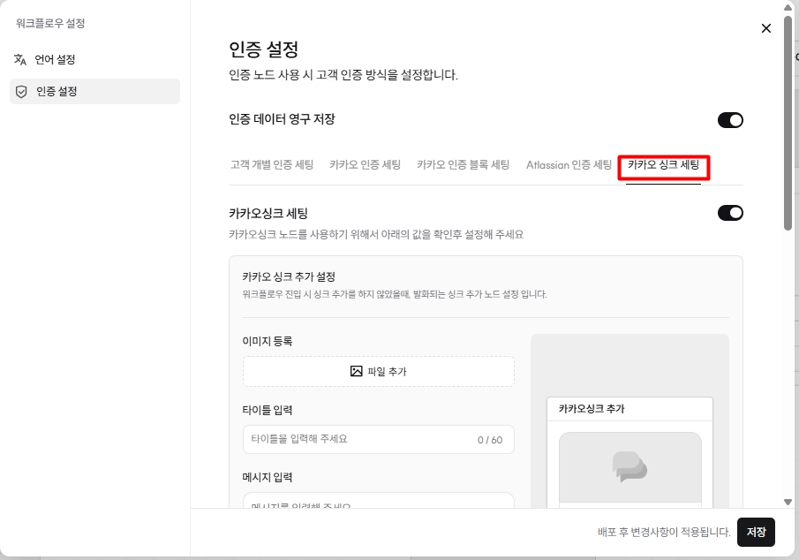Click the scrollbar down arrow
The height and width of the screenshot is (560, 799).
coord(788,502)
